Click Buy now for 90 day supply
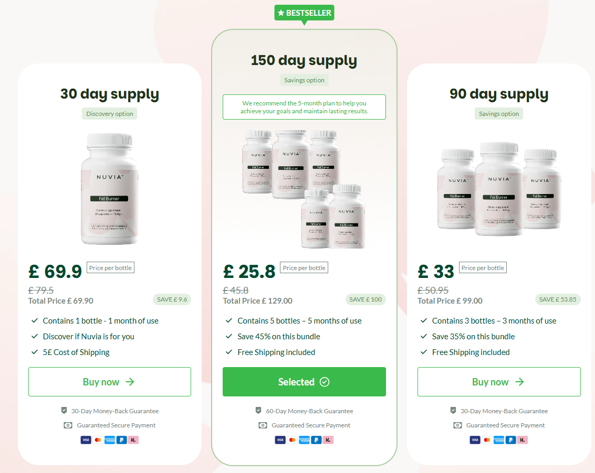This screenshot has height=473, width=595. click(x=499, y=382)
